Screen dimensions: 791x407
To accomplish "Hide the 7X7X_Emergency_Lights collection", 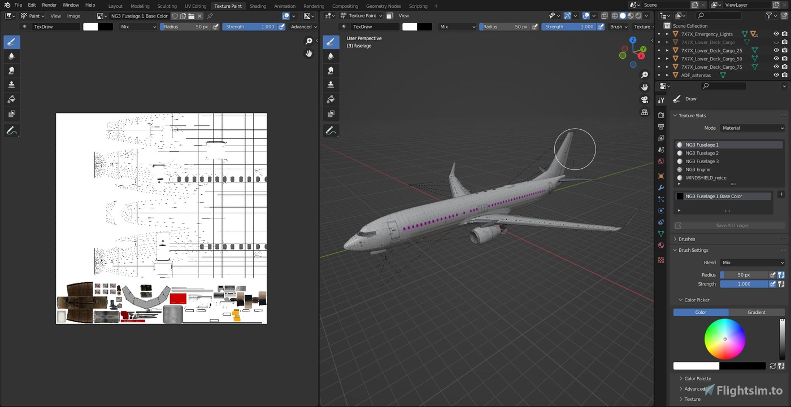I will pos(776,33).
